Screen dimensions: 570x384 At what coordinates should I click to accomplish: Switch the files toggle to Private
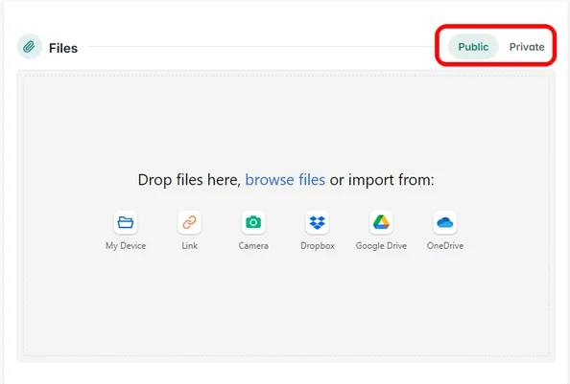tap(527, 47)
